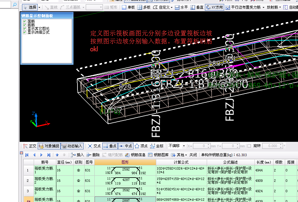Increase the X offset with up stepper
The image size is (298, 202).
coord(209,145)
